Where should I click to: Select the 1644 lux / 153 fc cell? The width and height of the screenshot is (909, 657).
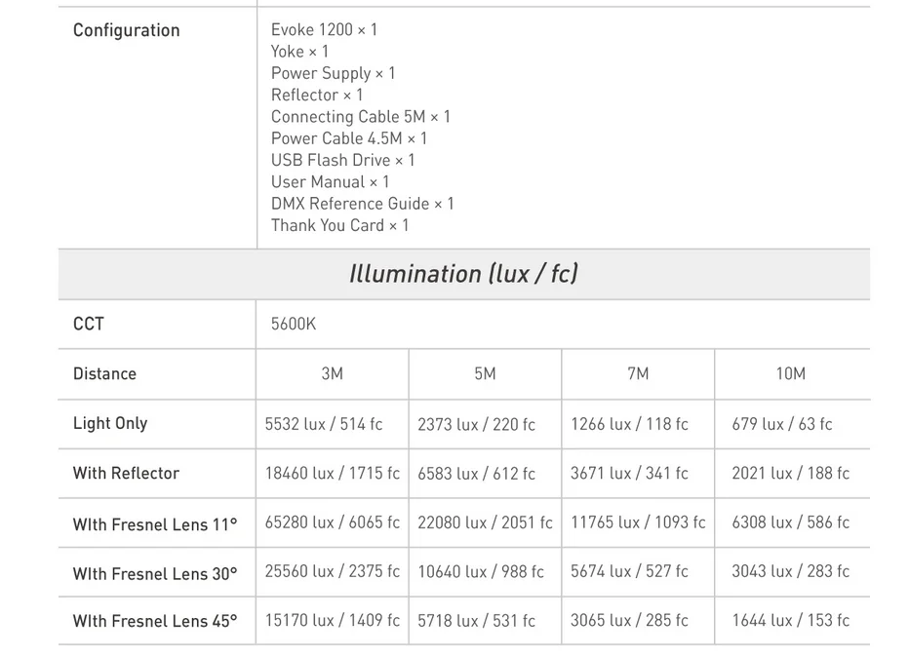point(791,621)
